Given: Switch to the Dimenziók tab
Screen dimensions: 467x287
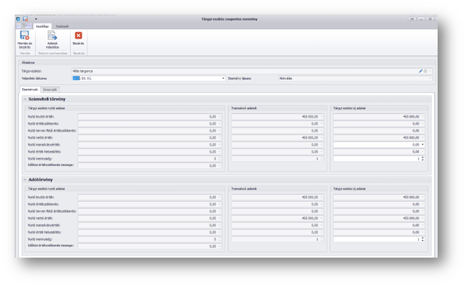Looking at the screenshot, I should pos(50,90).
